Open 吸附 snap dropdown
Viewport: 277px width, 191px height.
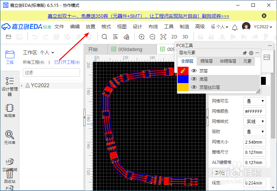[255, 132]
